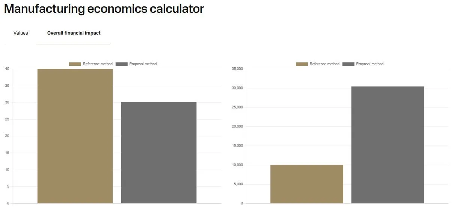Image resolution: width=457 pixels, height=215 pixels.
Task: Click the Manufacturing economics calculator heading
Action: (x=104, y=9)
